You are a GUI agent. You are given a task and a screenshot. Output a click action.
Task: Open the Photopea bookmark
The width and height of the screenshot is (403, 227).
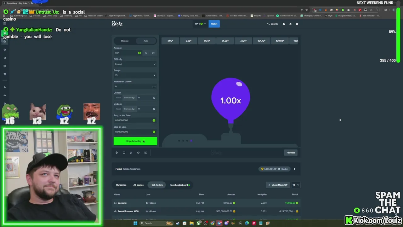click(x=311, y=16)
